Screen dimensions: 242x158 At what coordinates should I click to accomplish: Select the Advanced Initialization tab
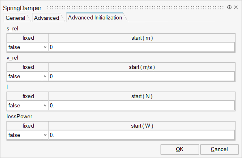95,17
